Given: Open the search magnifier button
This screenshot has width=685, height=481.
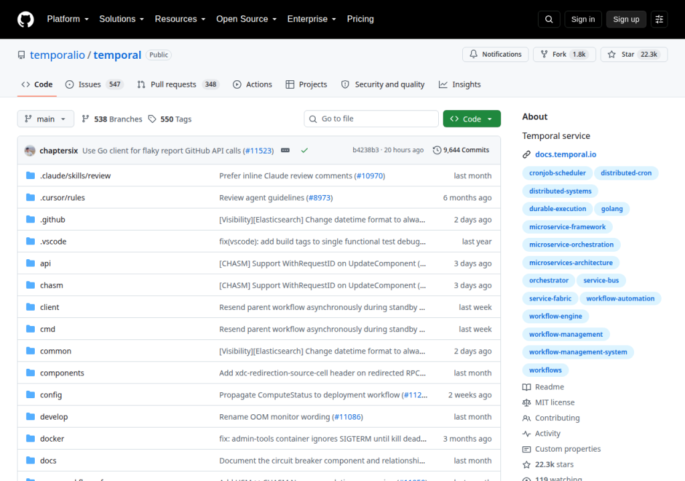Looking at the screenshot, I should point(549,19).
